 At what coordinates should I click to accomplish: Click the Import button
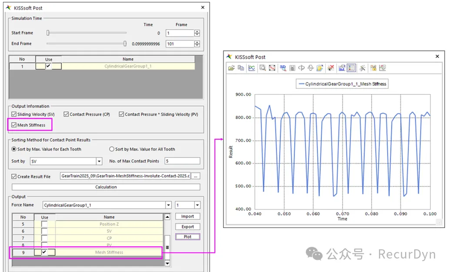tap(188, 216)
